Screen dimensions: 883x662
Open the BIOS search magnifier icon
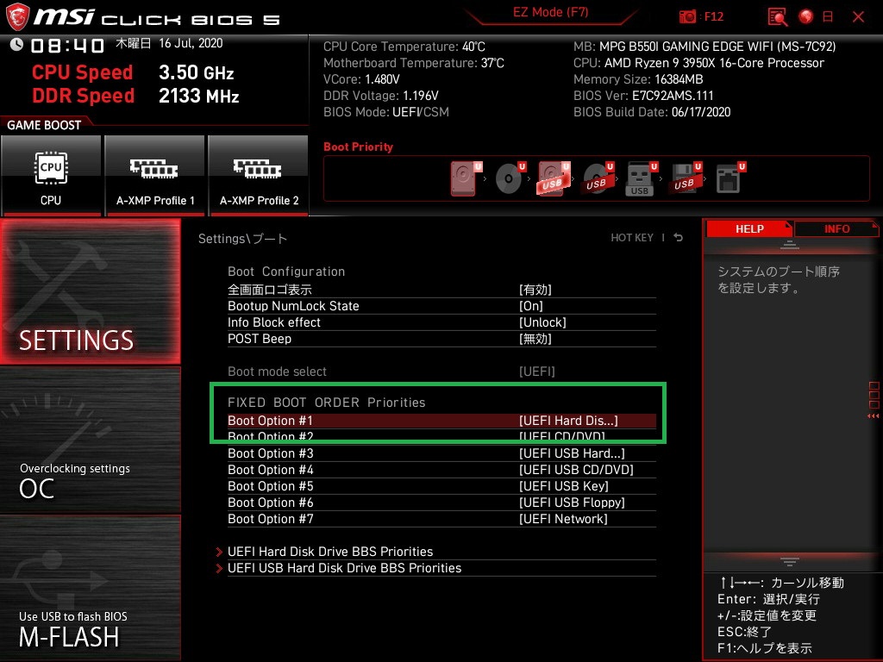click(777, 17)
